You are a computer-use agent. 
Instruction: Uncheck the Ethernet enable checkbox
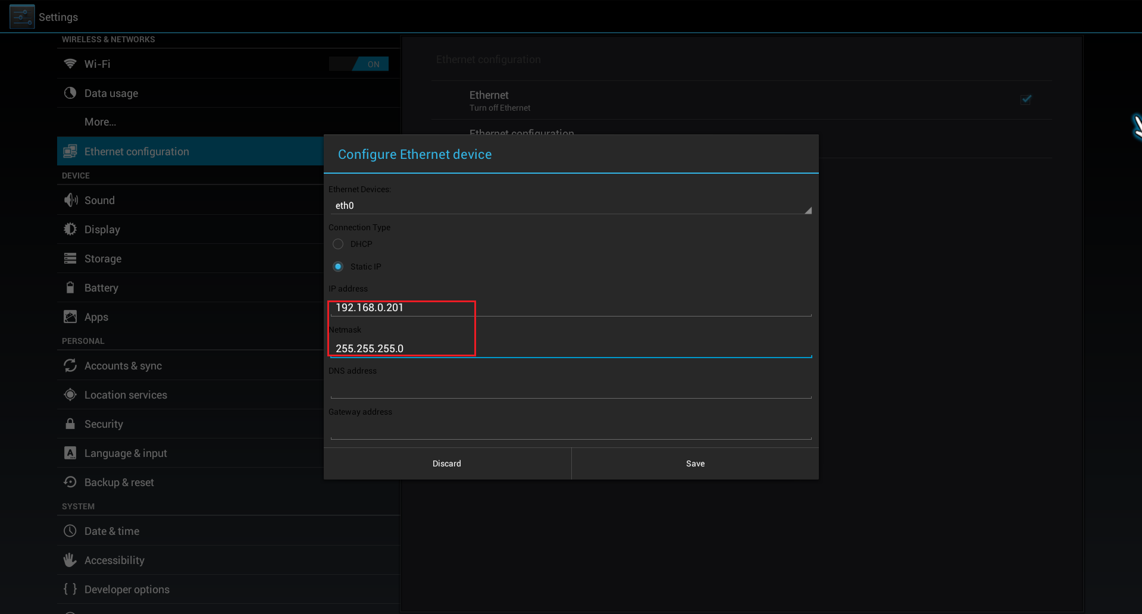click(x=1026, y=99)
